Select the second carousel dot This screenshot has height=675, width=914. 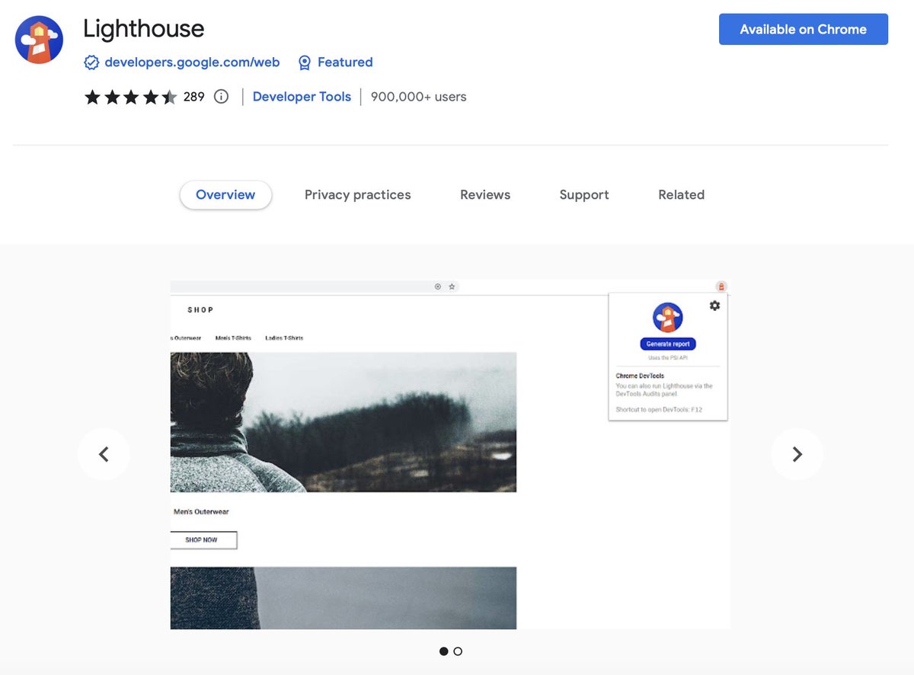pyautogui.click(x=458, y=651)
